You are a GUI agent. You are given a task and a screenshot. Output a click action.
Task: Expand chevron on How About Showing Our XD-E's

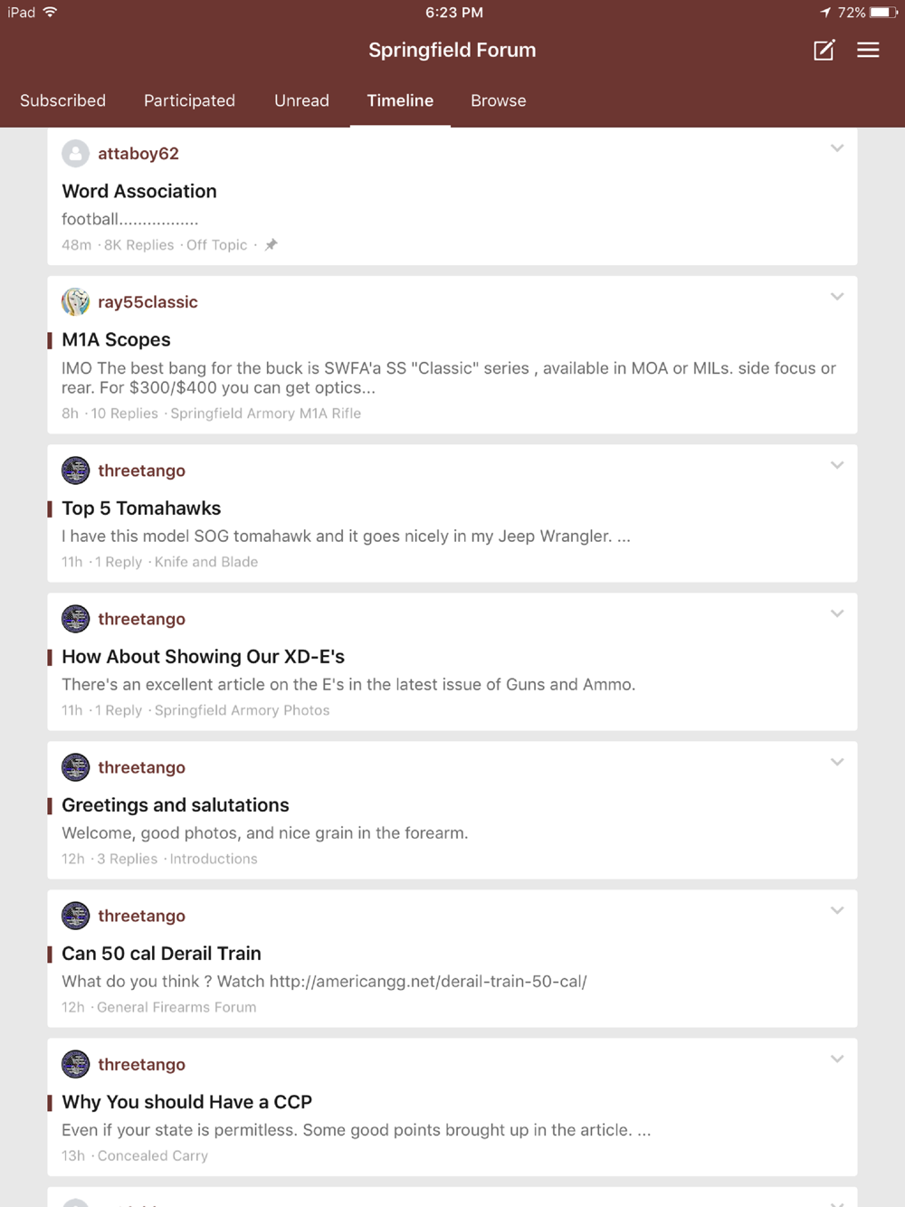click(x=837, y=613)
